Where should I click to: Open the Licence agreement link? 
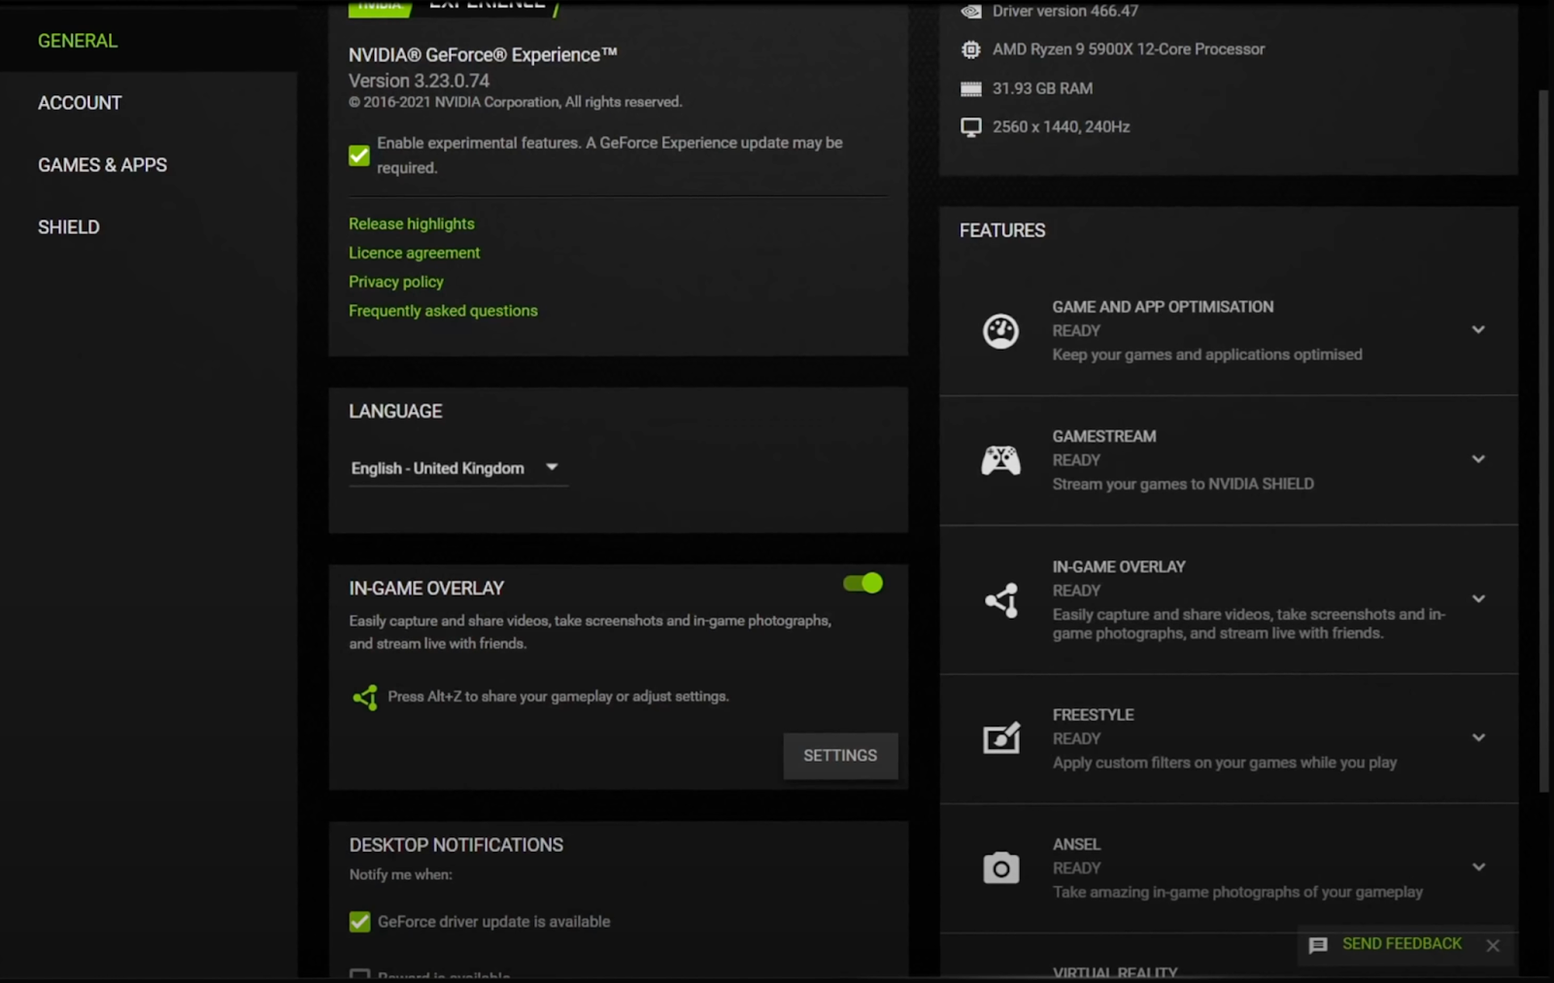pos(415,253)
